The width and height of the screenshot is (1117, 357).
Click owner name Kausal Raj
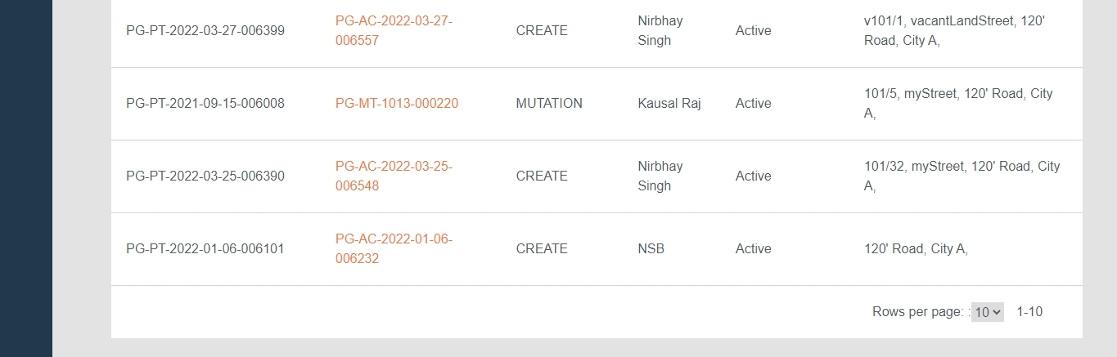pos(669,104)
